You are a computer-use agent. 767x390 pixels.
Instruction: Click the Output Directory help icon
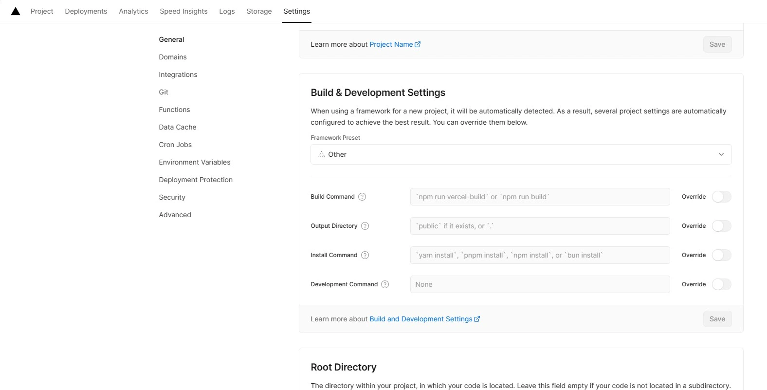tap(365, 226)
